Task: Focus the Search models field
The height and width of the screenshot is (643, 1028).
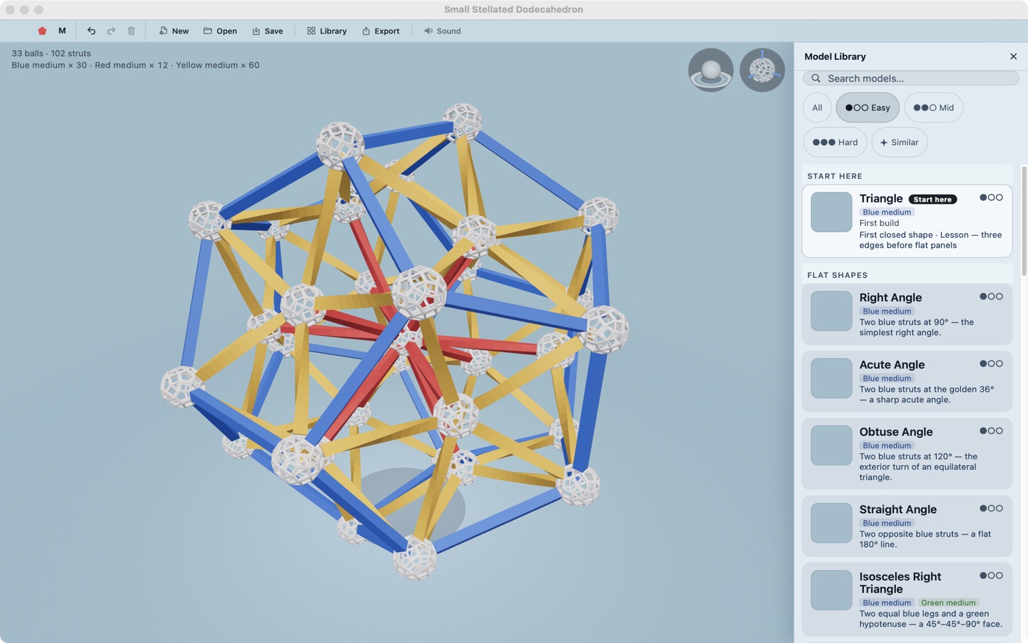Action: tap(911, 78)
